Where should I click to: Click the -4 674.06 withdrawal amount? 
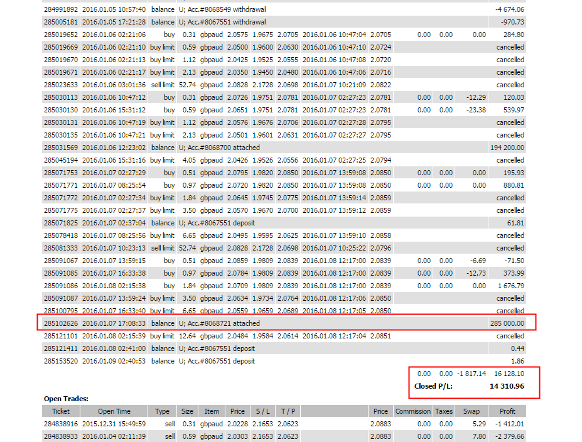(x=510, y=9)
